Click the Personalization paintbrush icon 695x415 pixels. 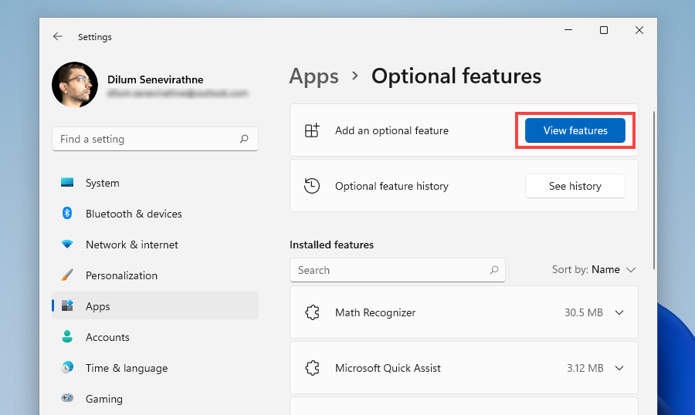67,275
